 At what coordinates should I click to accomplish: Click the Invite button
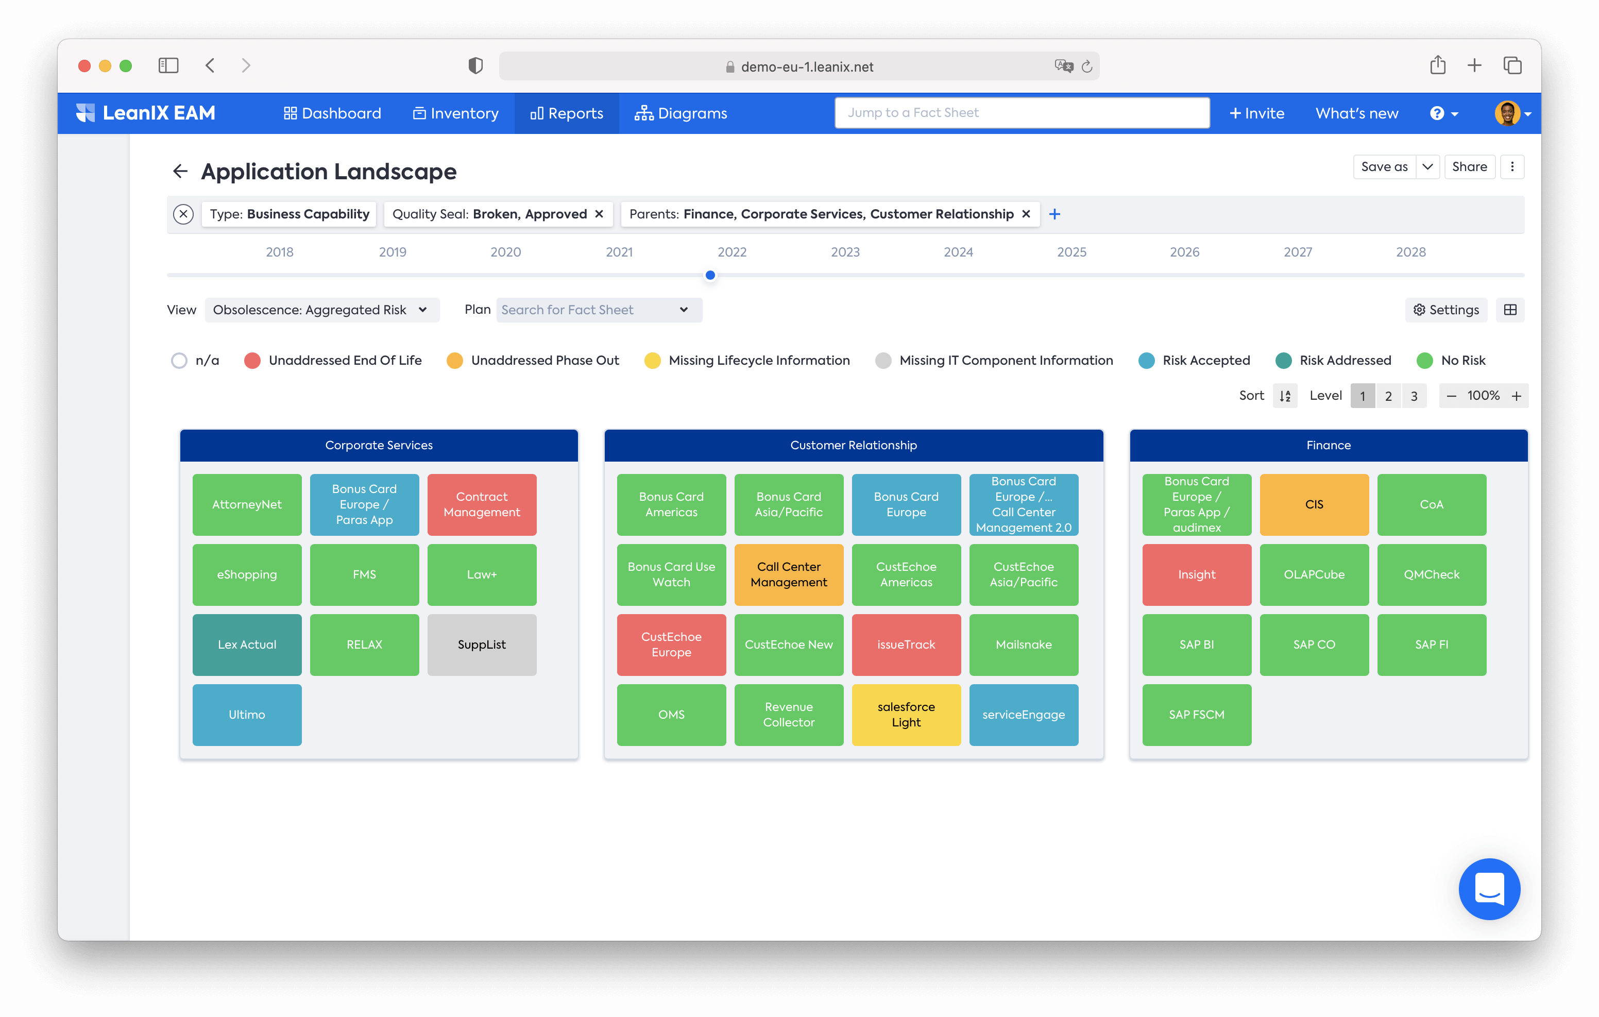click(1256, 113)
